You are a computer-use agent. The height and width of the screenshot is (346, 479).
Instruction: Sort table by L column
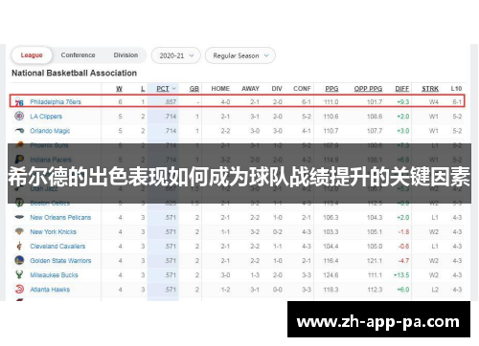click(143, 89)
